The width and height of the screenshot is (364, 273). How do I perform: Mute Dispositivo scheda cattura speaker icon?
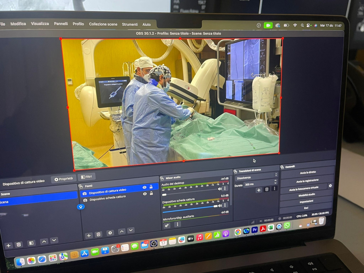[220, 206]
